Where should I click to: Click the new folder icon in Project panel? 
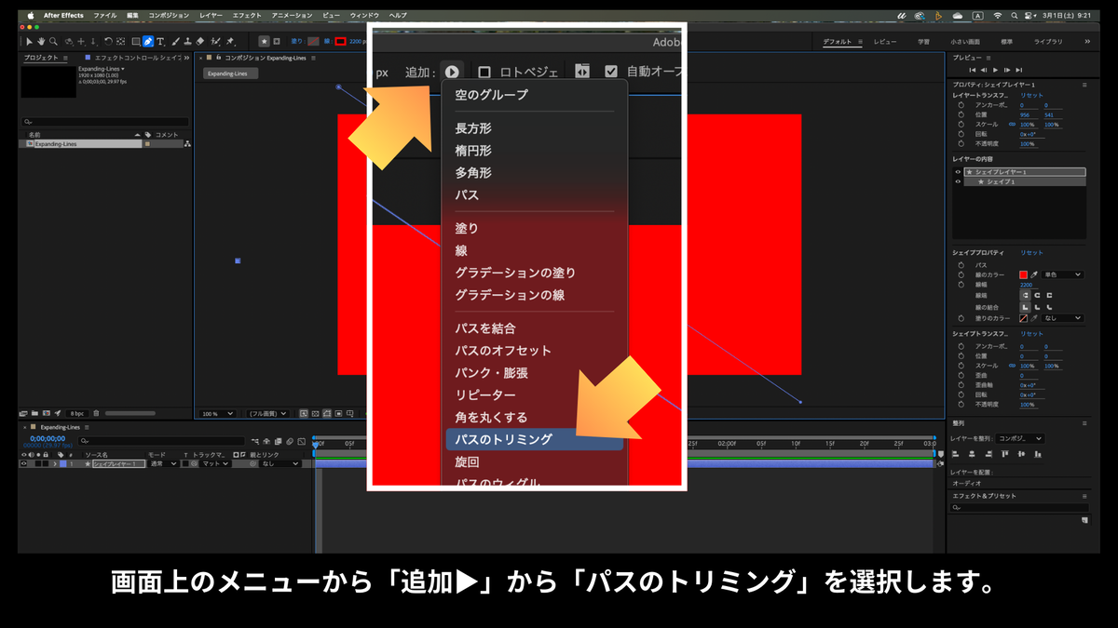click(x=34, y=413)
